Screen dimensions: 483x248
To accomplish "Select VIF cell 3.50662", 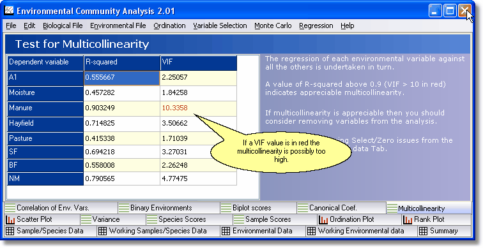I will click(199, 124).
